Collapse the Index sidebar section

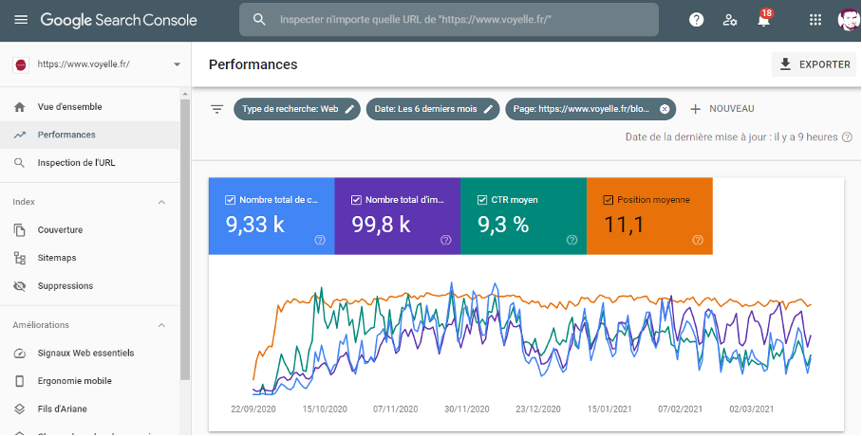[x=160, y=202]
